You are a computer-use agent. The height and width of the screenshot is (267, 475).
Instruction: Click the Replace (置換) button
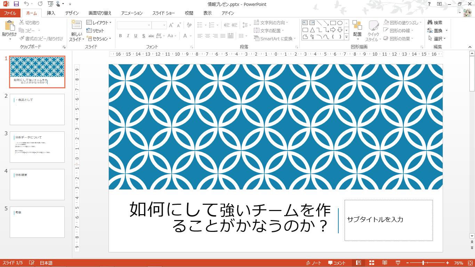437,31
